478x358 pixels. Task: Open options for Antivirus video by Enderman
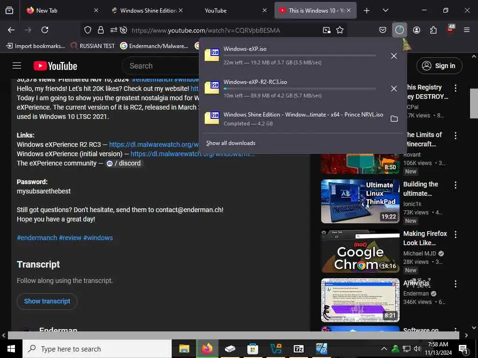[456, 284]
